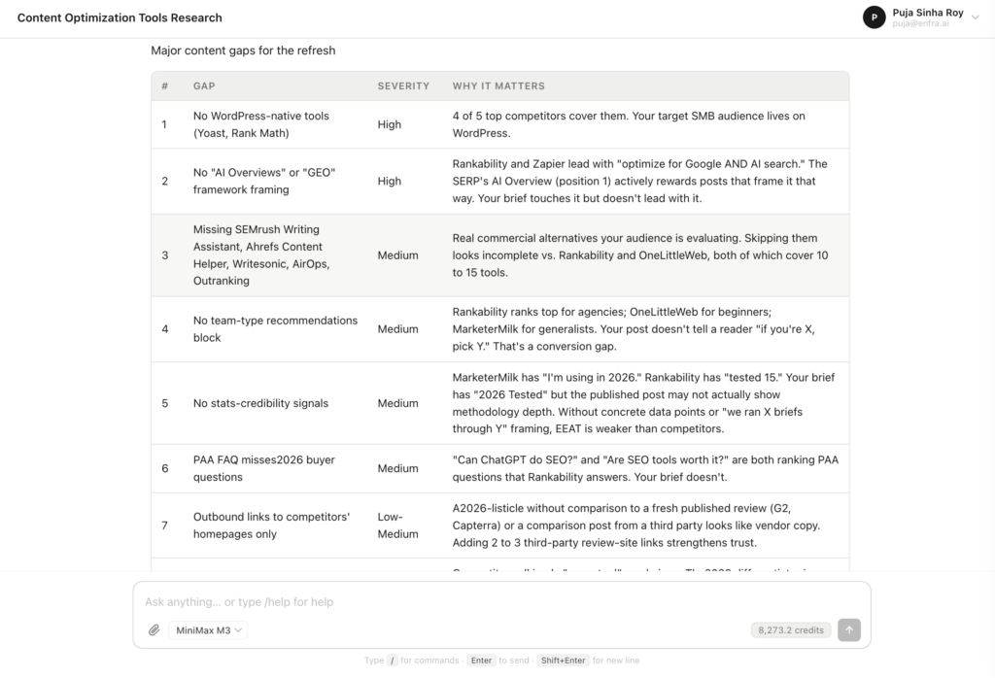Open the MiniMax M3 model dropdown
The width and height of the screenshot is (995, 678).
click(x=208, y=629)
